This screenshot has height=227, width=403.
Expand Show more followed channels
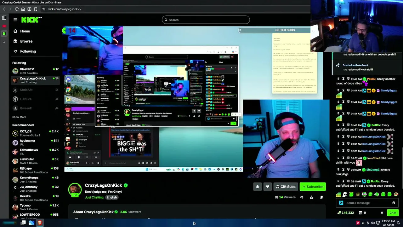pyautogui.click(x=19, y=117)
